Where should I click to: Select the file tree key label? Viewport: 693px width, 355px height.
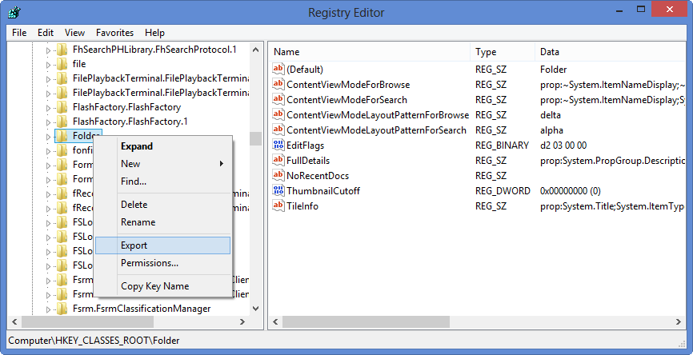pyautogui.click(x=79, y=64)
